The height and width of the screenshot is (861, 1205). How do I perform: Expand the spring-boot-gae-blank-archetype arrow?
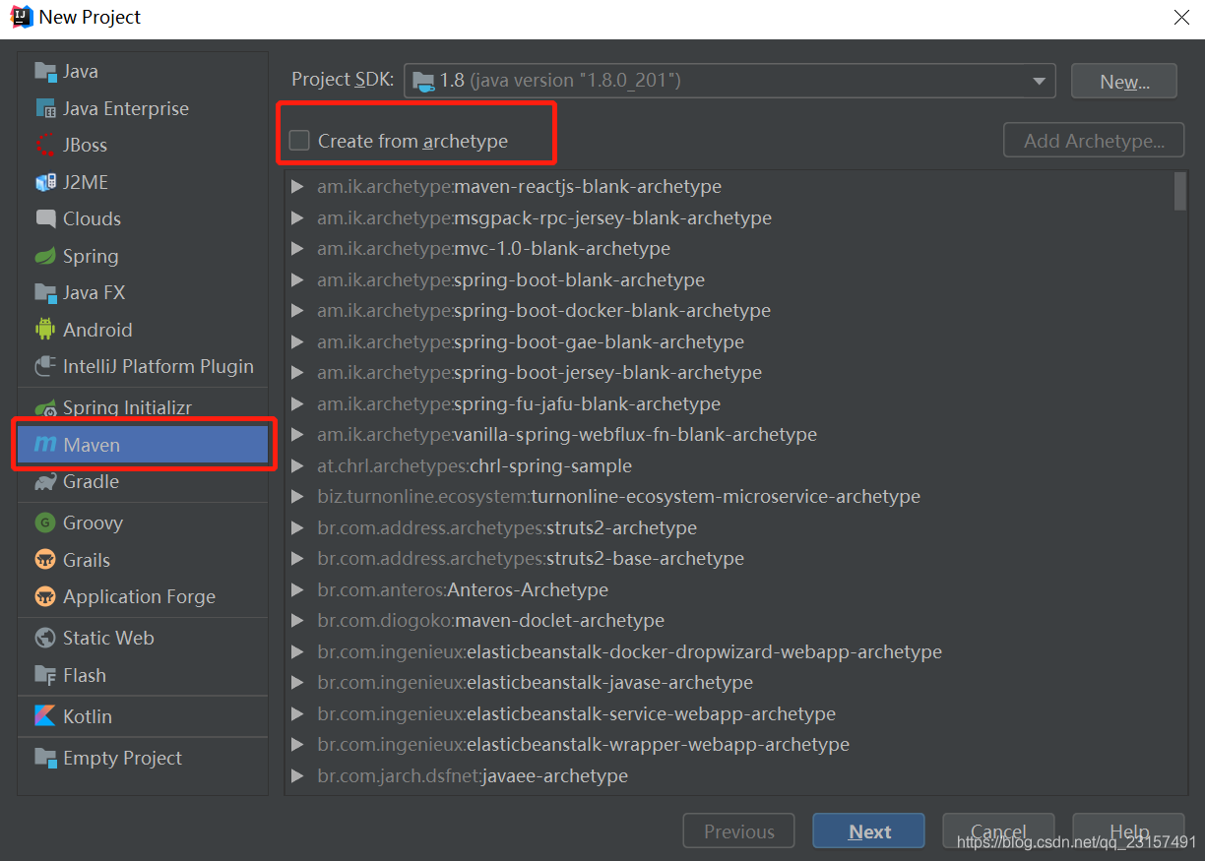[x=297, y=341]
